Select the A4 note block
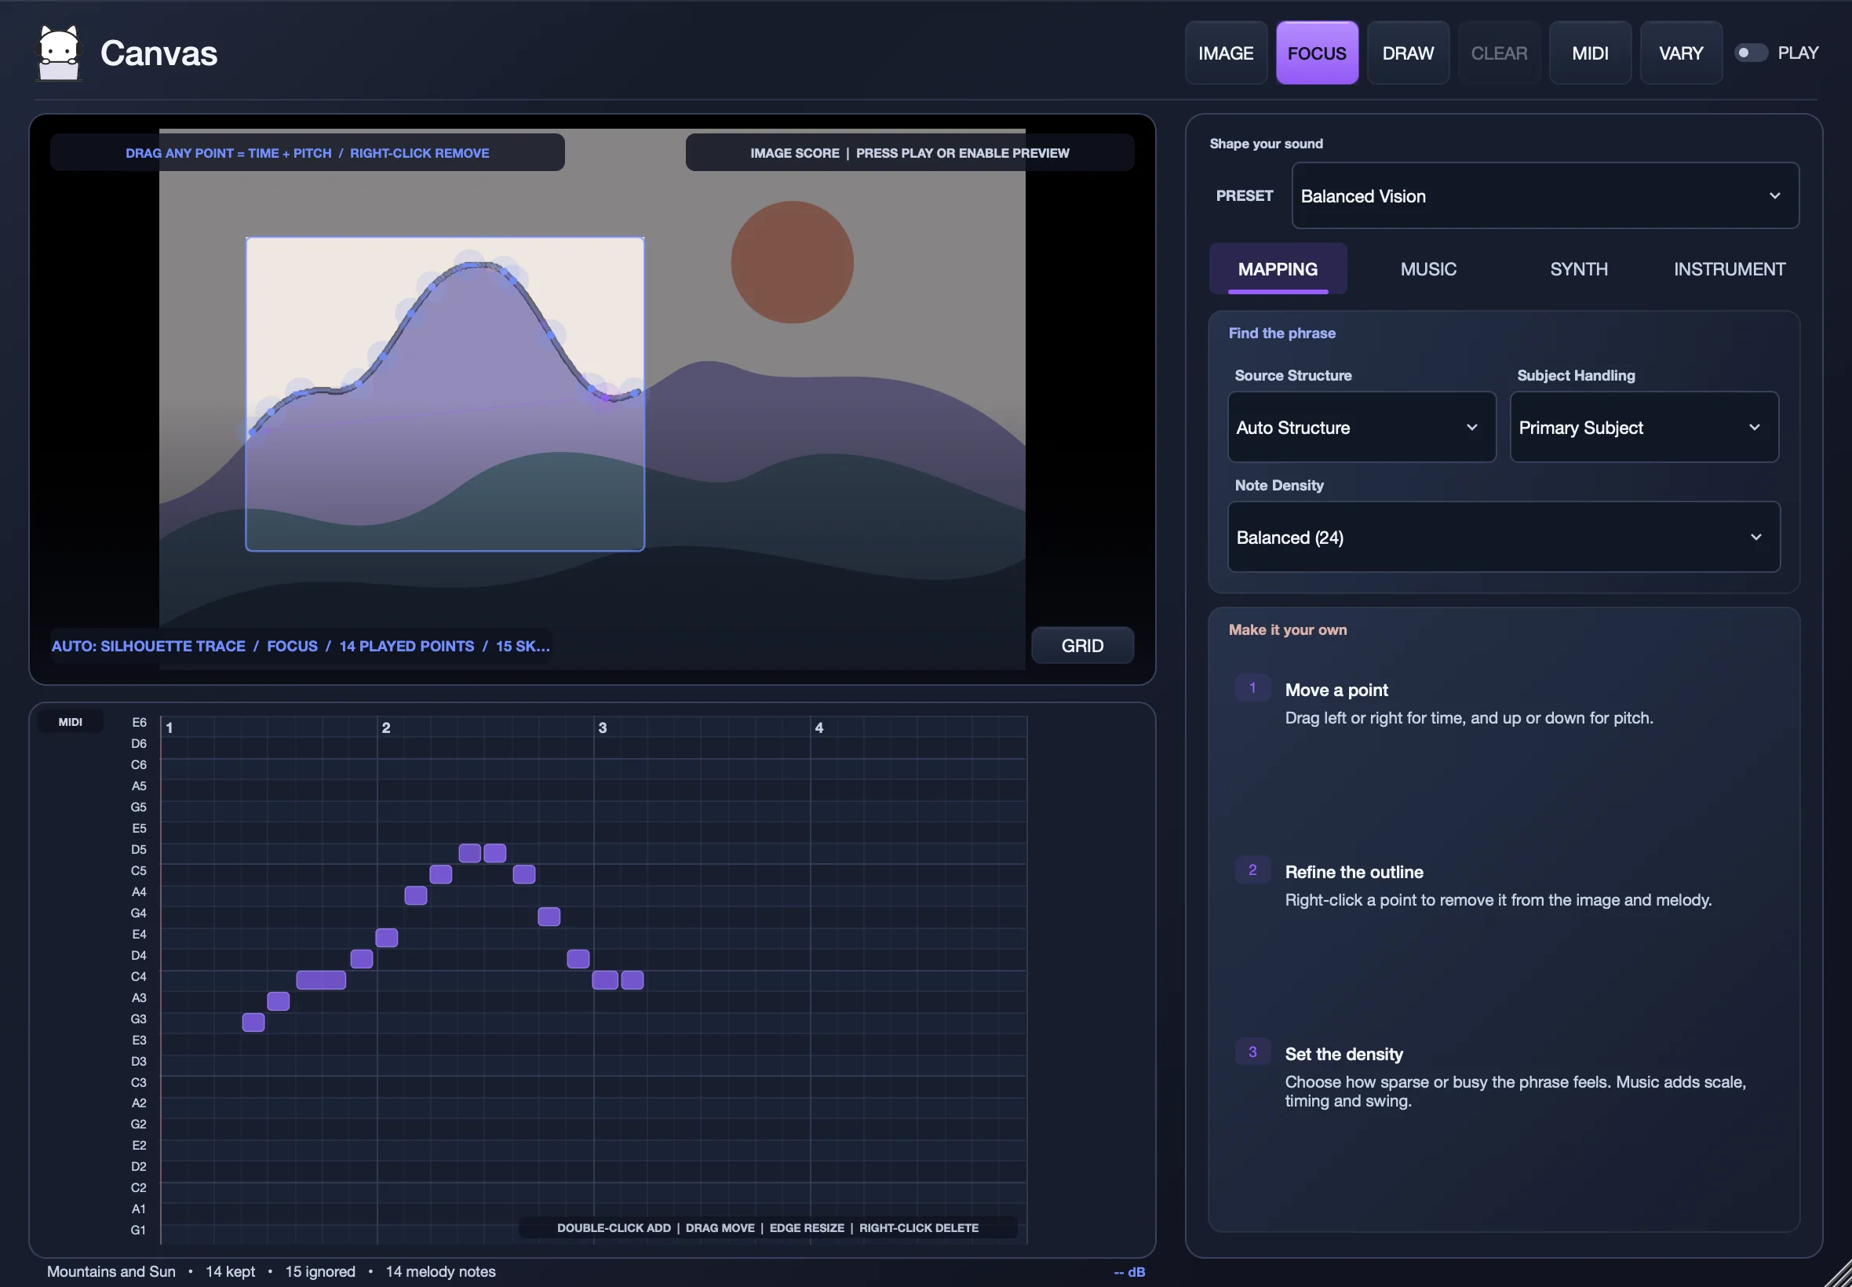 click(415, 895)
